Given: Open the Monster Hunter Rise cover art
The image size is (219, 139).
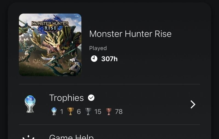Looking at the screenshot, I should [x=50, y=45].
